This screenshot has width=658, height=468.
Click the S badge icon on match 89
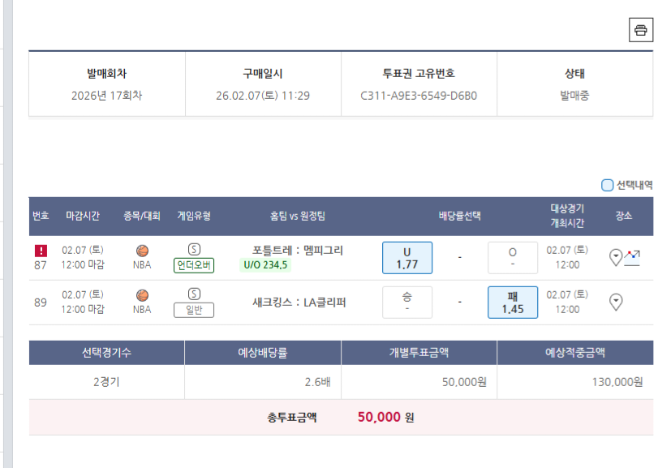coord(194,294)
